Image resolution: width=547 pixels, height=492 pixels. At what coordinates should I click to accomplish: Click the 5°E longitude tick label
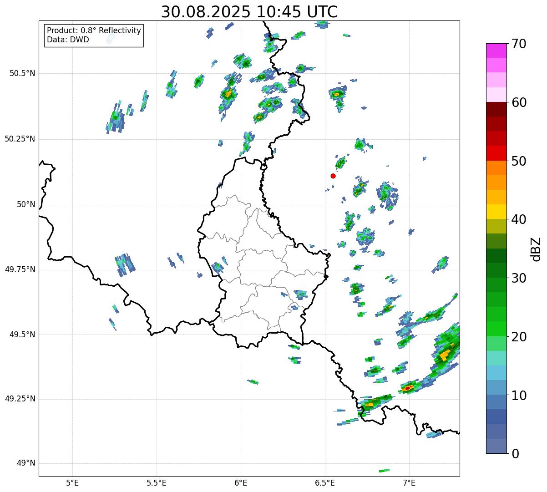point(72,482)
